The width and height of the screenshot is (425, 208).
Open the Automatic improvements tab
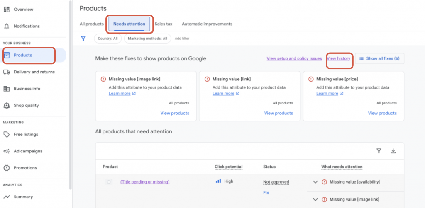tap(207, 24)
